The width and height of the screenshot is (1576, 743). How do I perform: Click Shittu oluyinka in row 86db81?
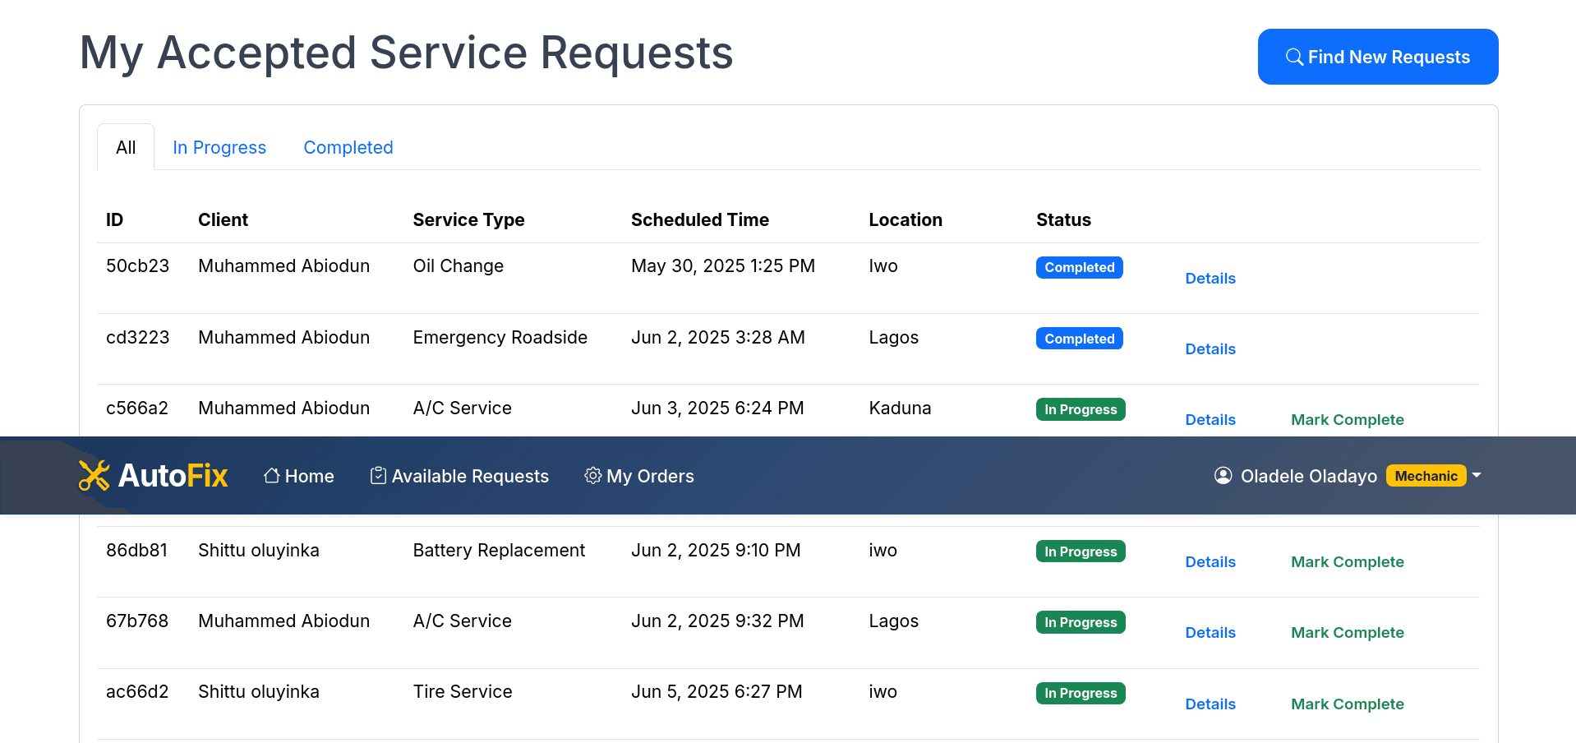coord(259,551)
